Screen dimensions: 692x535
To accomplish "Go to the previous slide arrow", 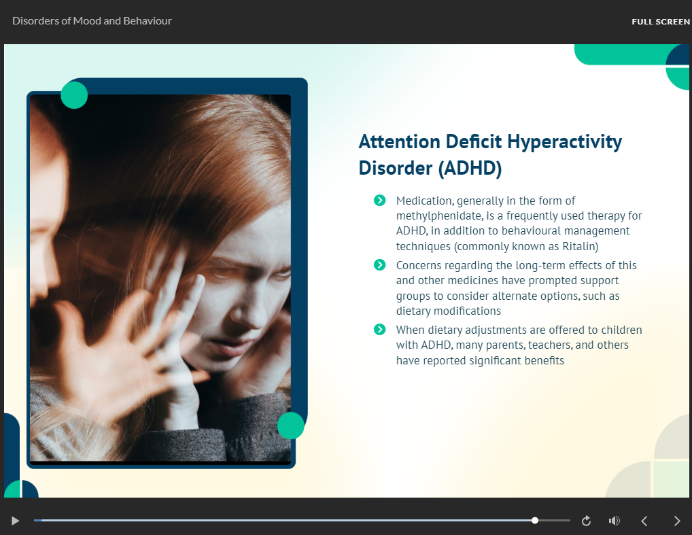I will pyautogui.click(x=644, y=521).
